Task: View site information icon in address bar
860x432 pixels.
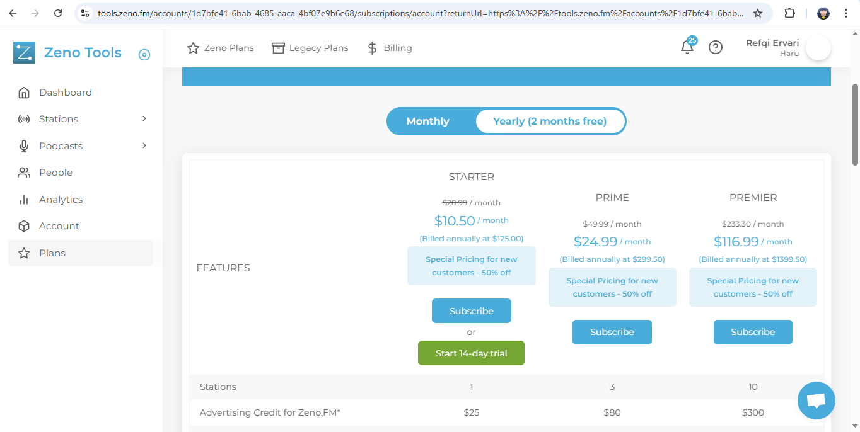Action: click(86, 13)
